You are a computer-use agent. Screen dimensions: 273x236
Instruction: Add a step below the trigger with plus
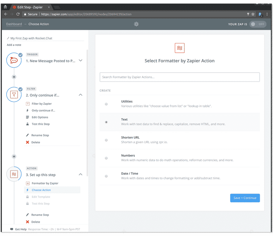click(14, 77)
